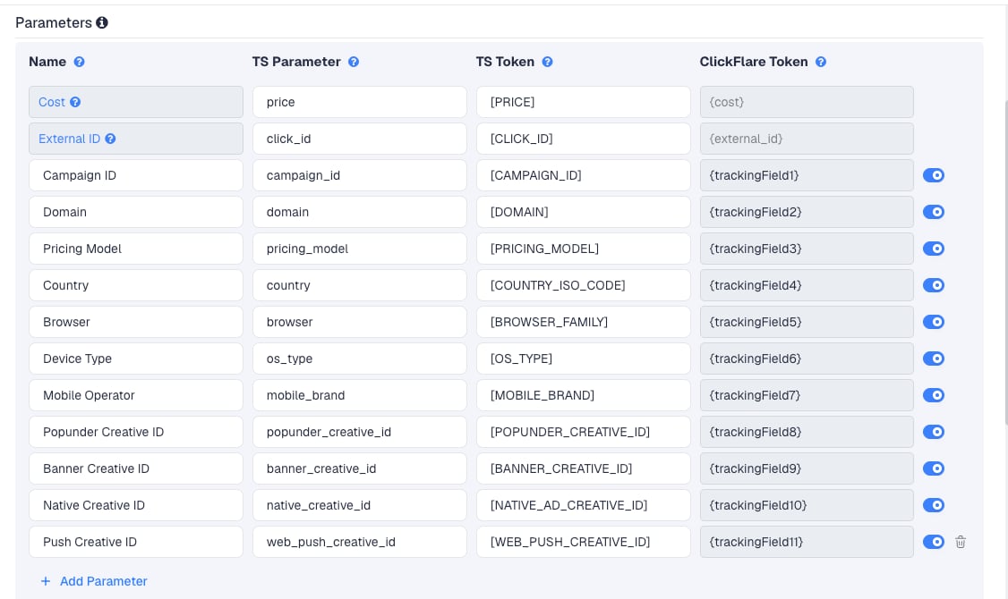The height and width of the screenshot is (599, 1008).
Task: Click the price TS Parameter field
Action: tap(359, 102)
